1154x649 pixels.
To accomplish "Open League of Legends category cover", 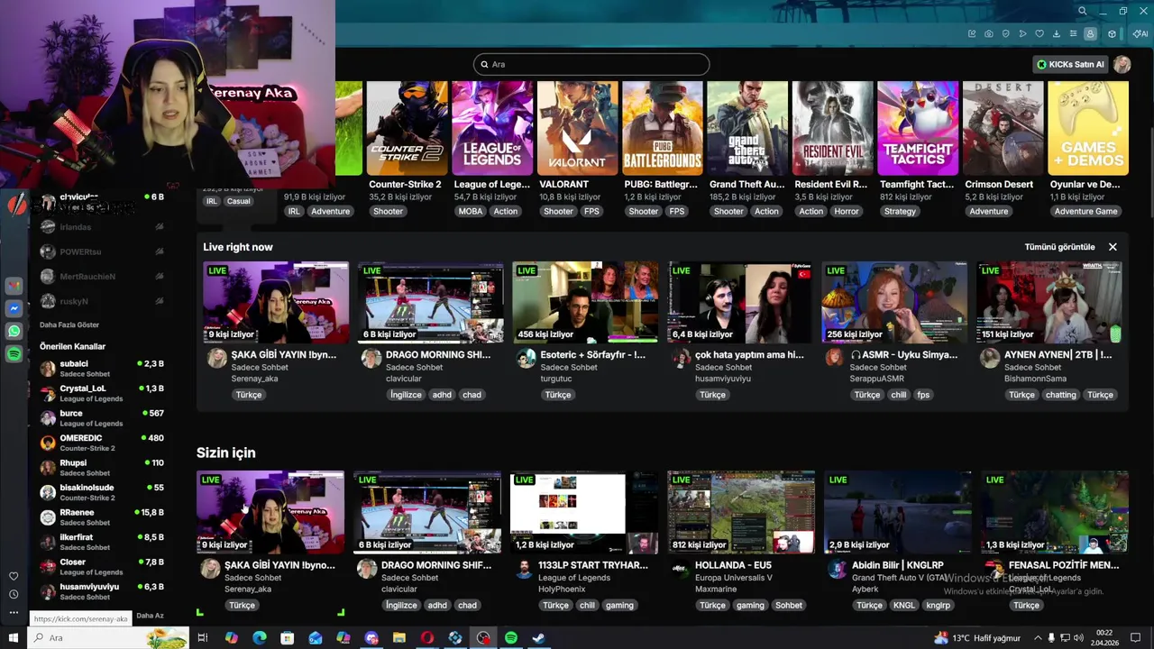I will (x=492, y=128).
